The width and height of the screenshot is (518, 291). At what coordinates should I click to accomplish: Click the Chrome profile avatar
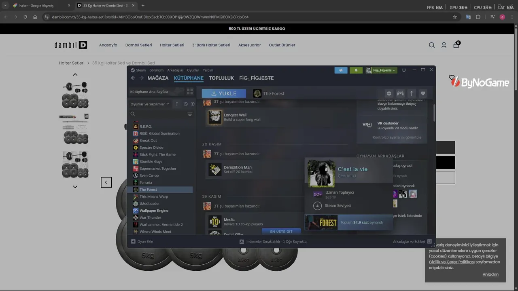[x=502, y=17]
